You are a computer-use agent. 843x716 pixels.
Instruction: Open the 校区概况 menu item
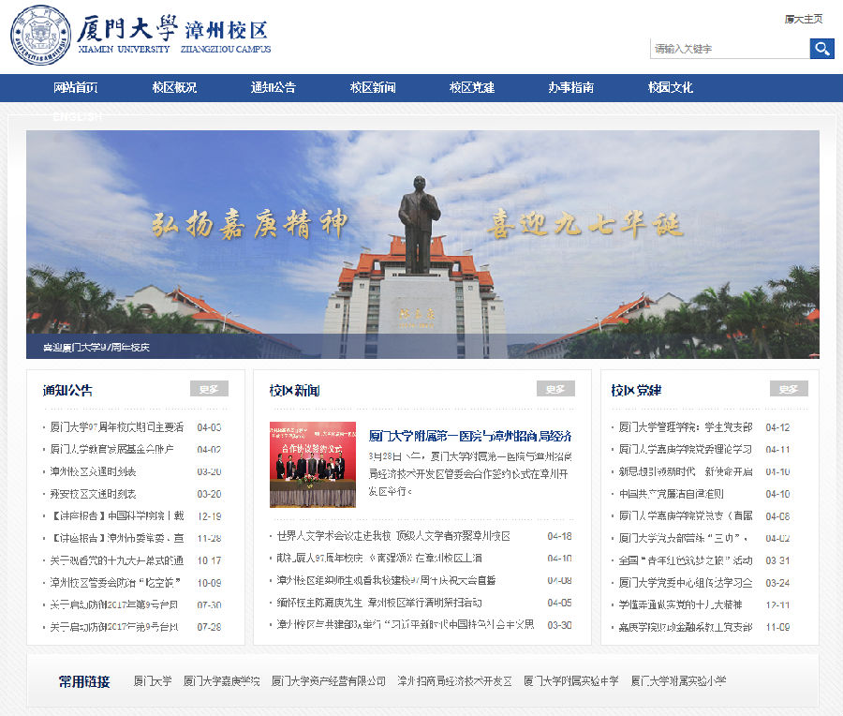[x=174, y=88]
